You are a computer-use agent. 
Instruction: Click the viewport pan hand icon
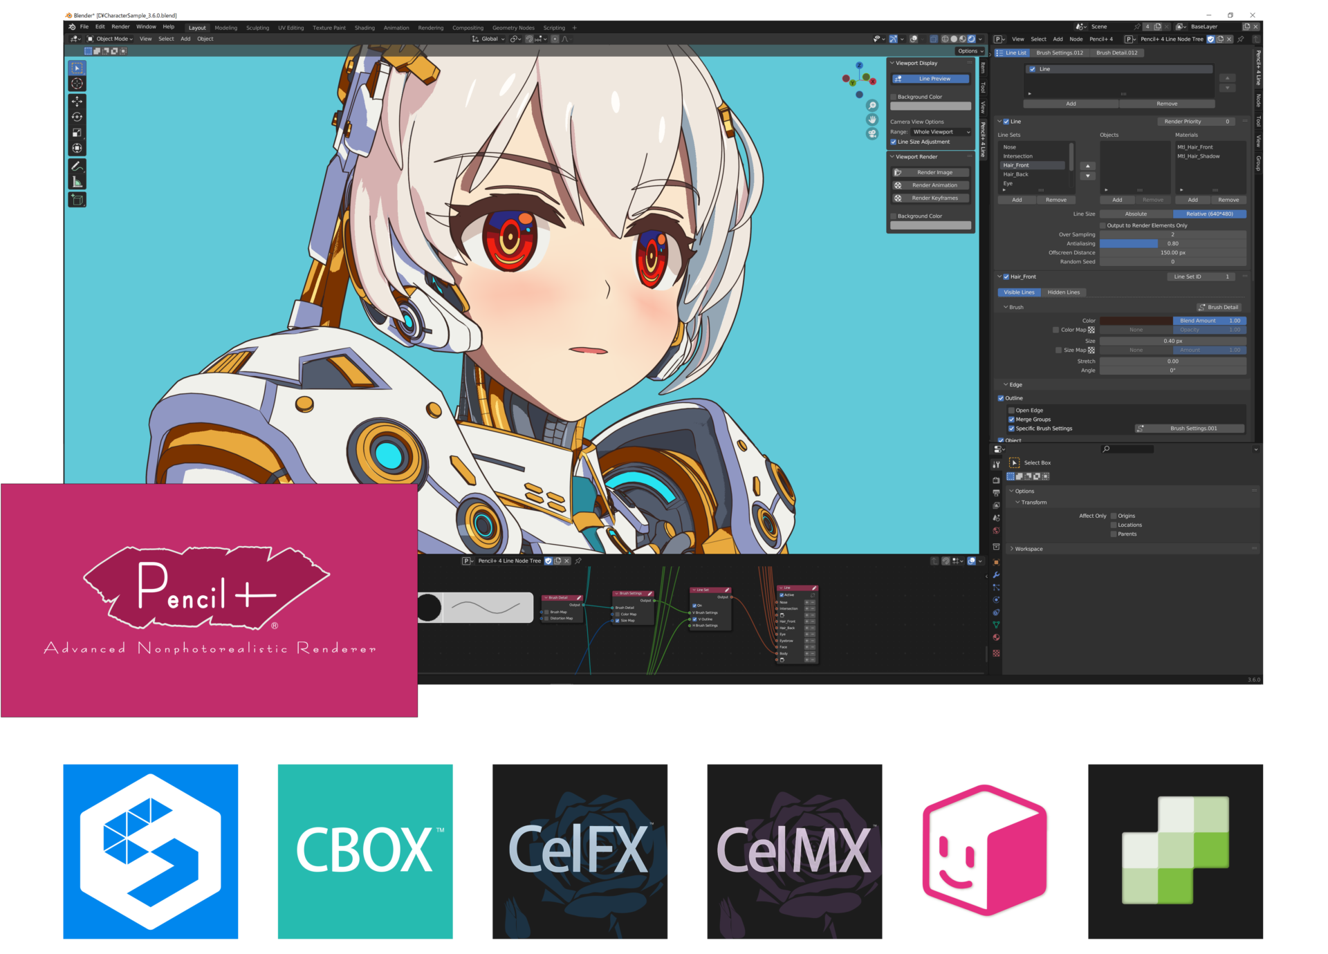click(872, 120)
